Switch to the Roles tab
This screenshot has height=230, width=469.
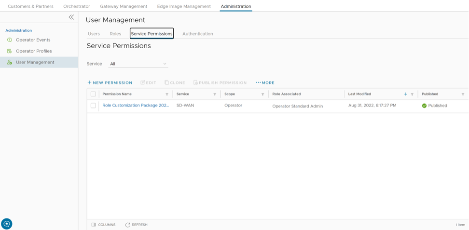tap(115, 34)
